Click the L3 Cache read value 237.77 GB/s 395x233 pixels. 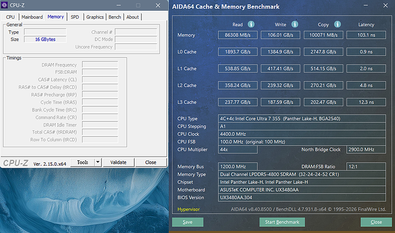(238, 102)
